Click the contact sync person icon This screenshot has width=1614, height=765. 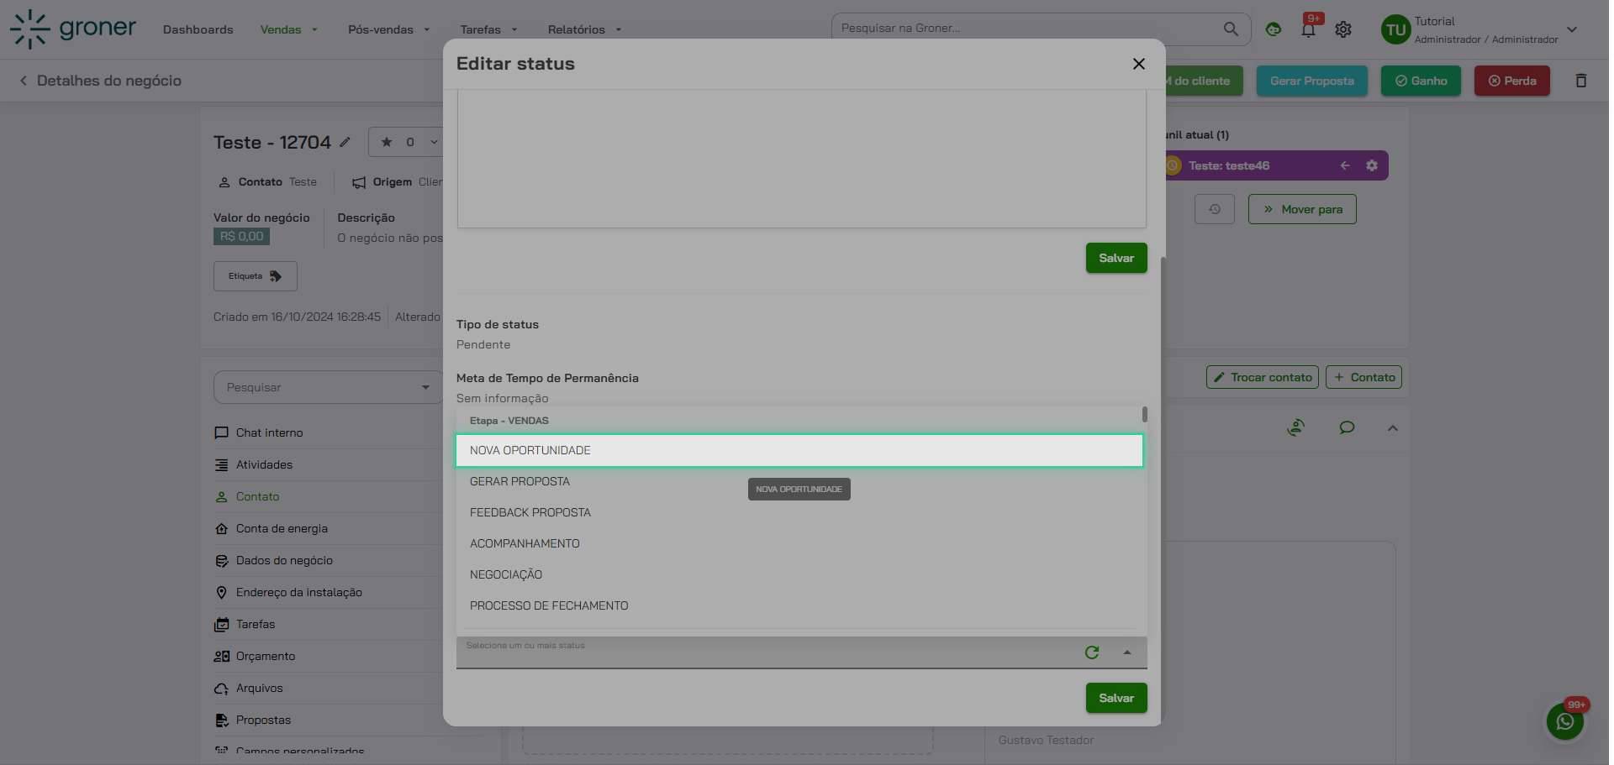coord(1295,427)
